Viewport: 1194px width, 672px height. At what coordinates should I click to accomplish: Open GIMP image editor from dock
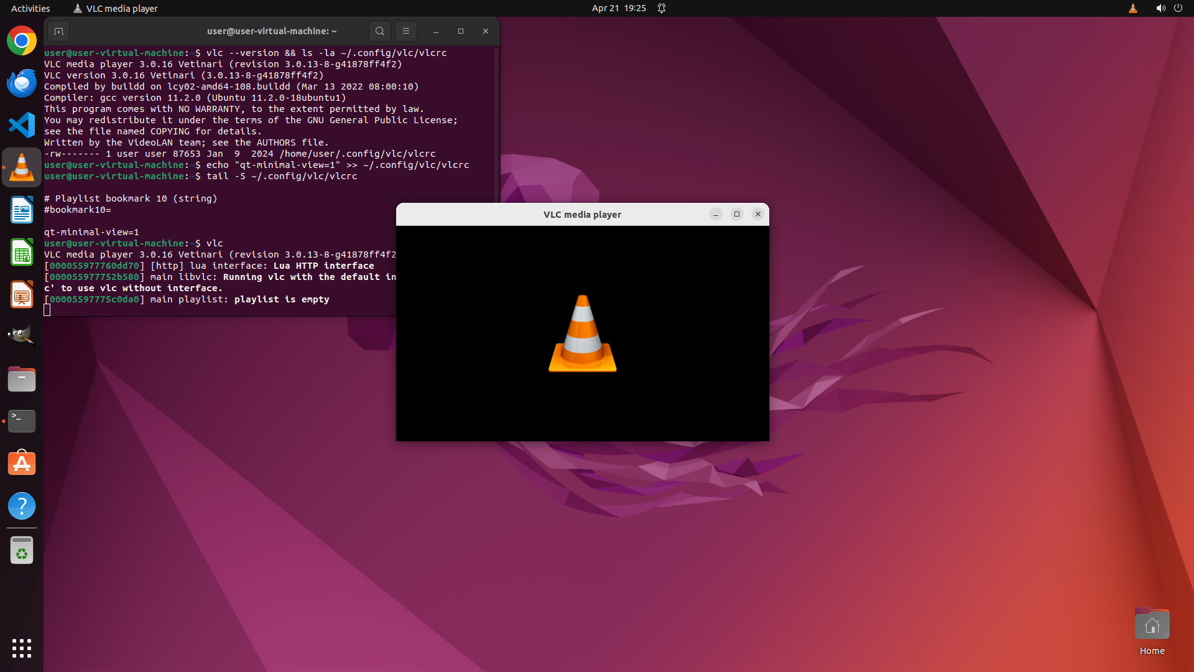22,336
